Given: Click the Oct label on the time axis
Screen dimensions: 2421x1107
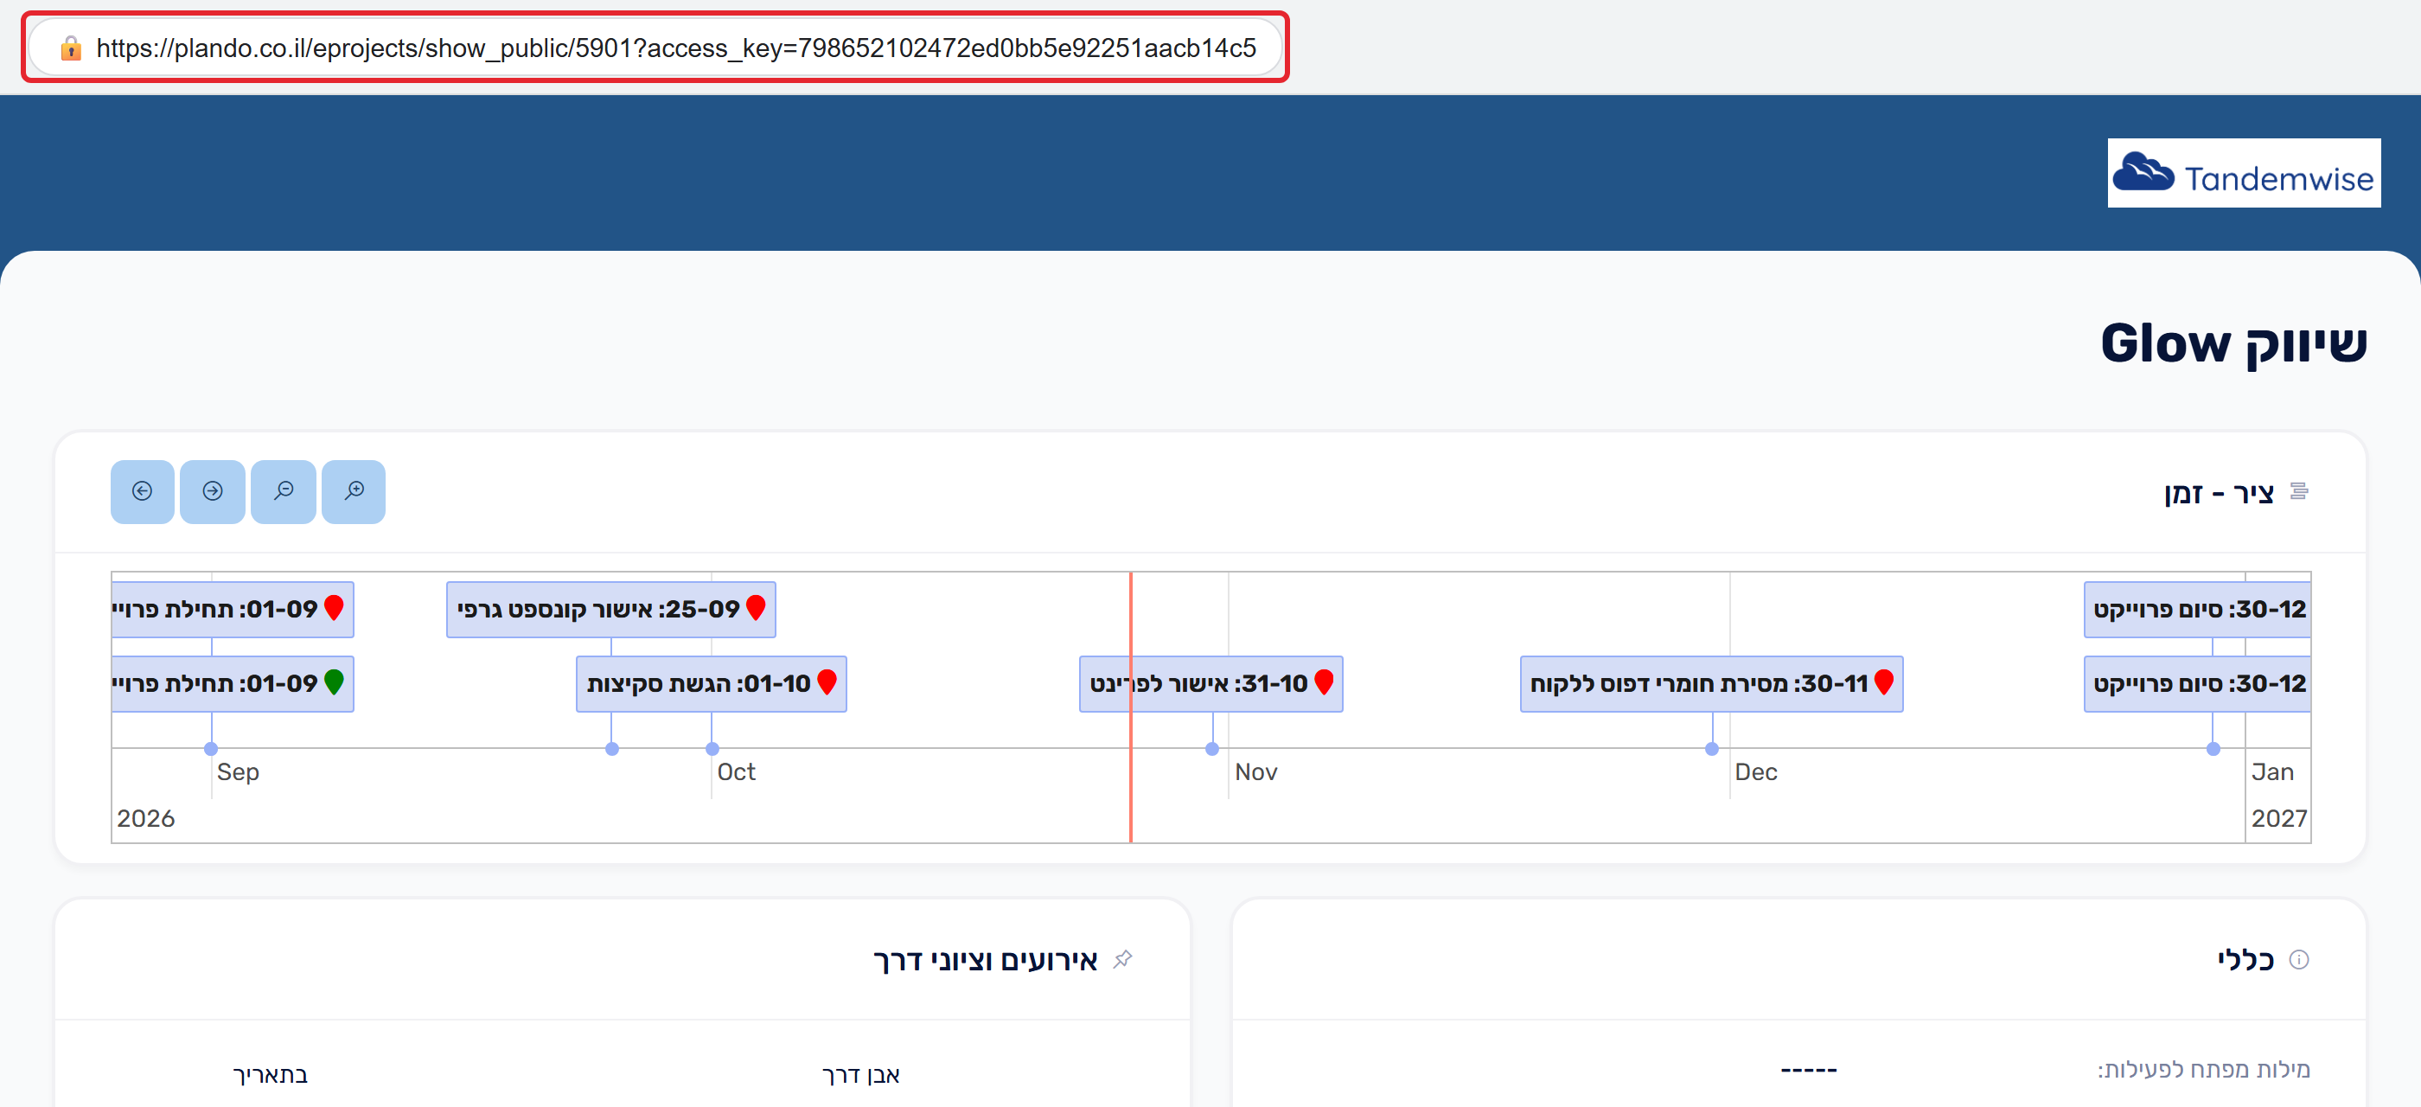Looking at the screenshot, I should coord(736,772).
